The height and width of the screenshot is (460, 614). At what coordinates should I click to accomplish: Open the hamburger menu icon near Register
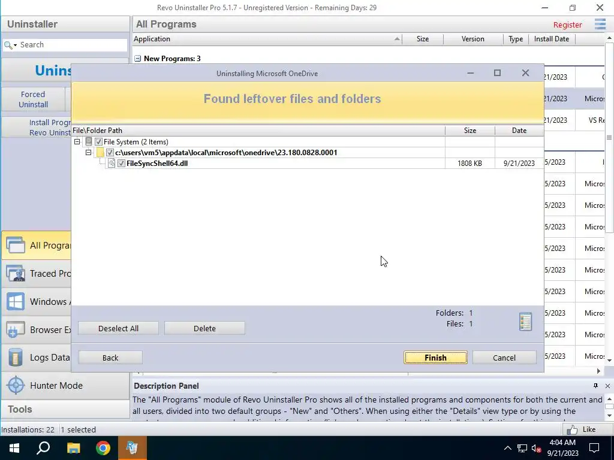600,24
